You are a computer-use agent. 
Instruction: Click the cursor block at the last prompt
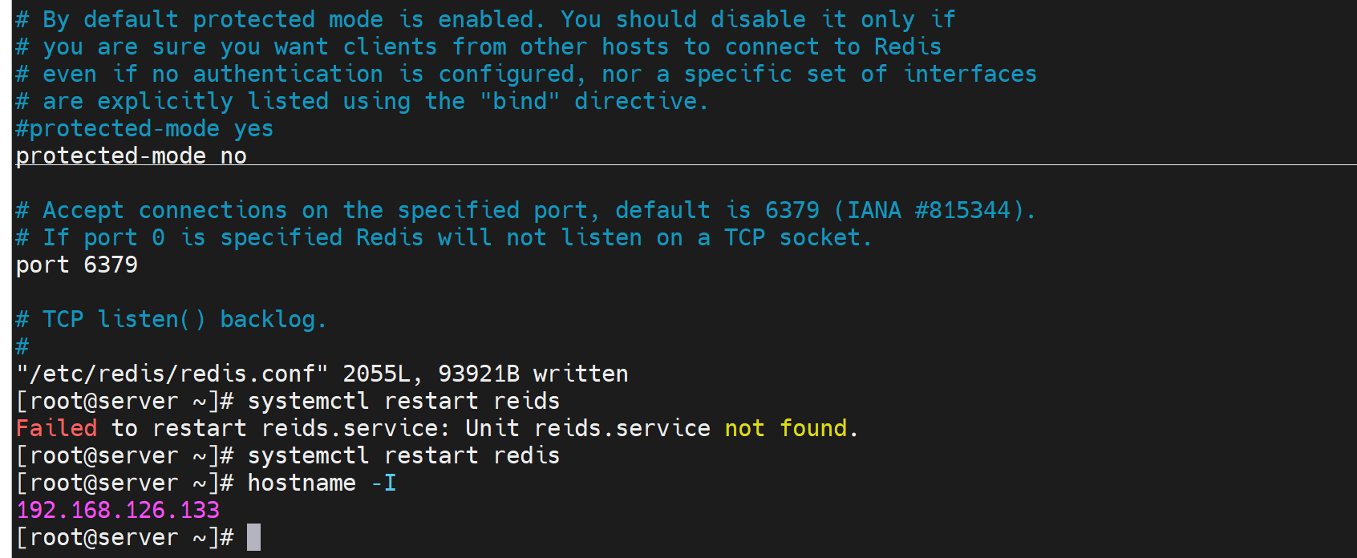[253, 537]
